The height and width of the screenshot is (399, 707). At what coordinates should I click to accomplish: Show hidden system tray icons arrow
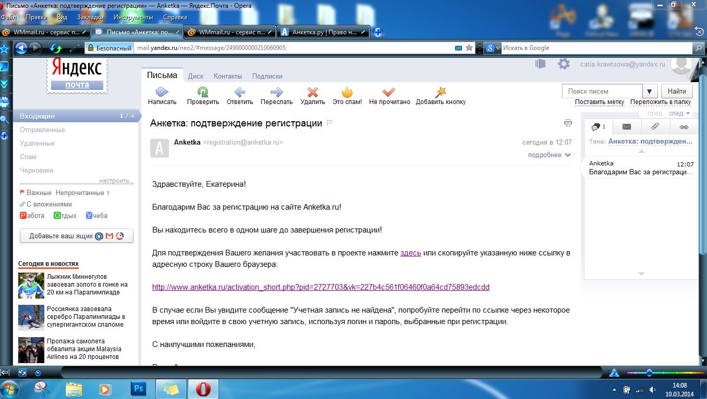(x=615, y=389)
